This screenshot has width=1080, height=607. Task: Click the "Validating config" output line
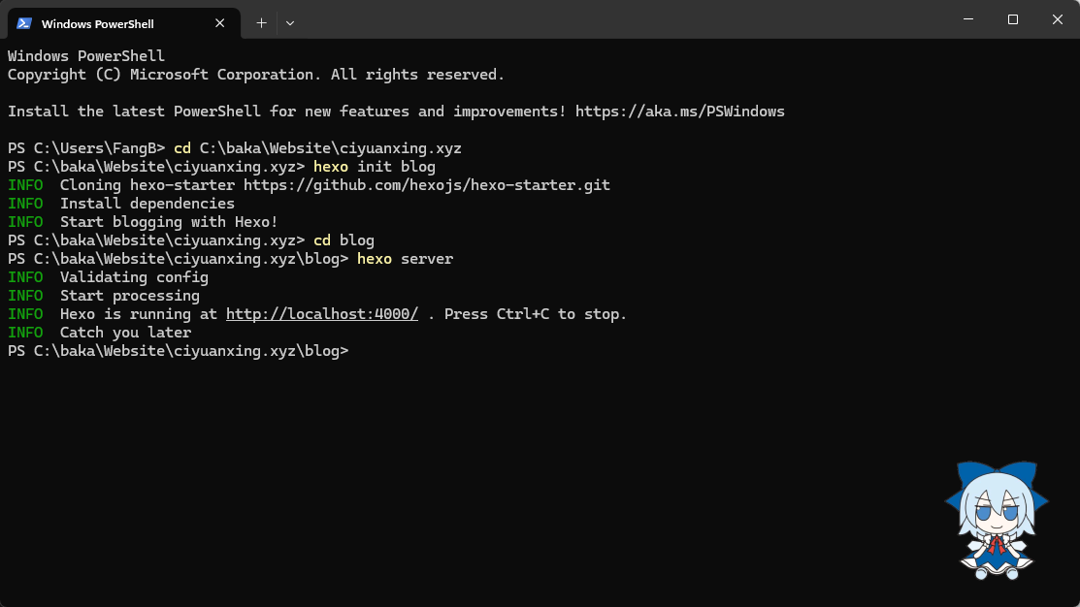pyautogui.click(x=134, y=277)
